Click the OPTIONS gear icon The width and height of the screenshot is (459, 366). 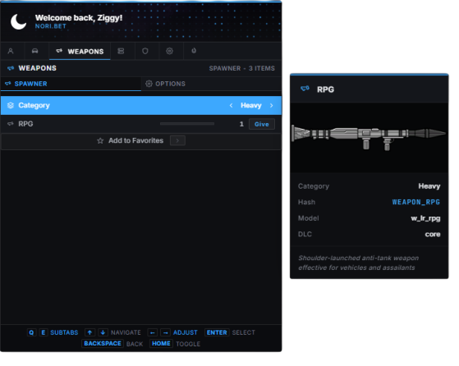pos(149,84)
